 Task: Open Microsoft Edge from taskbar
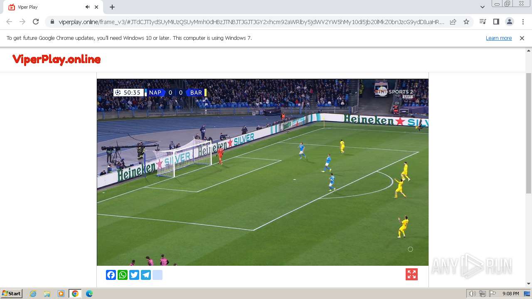(x=89, y=294)
